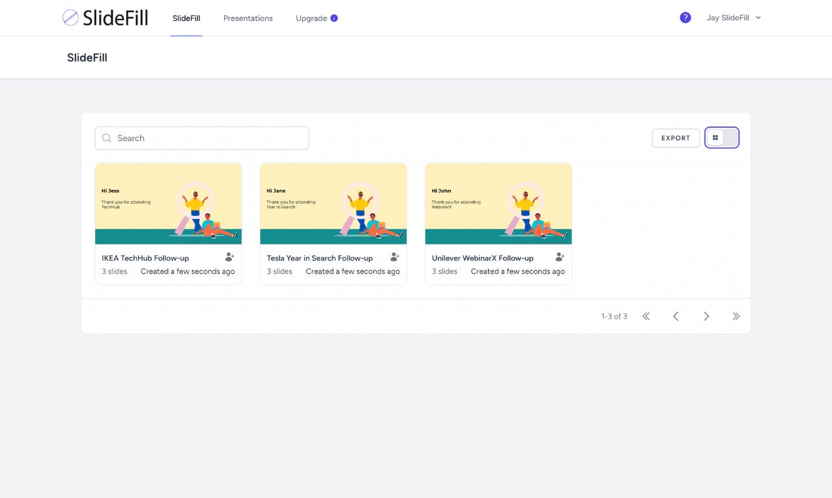Share Tesla Year in Search via add-person icon
This screenshot has height=498, width=832.
394,257
